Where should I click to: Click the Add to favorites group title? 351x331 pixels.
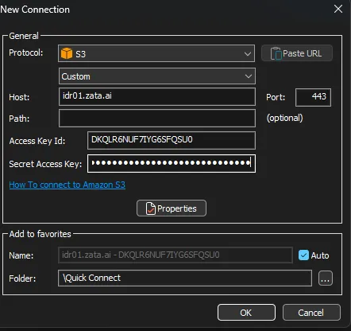[x=40, y=234]
